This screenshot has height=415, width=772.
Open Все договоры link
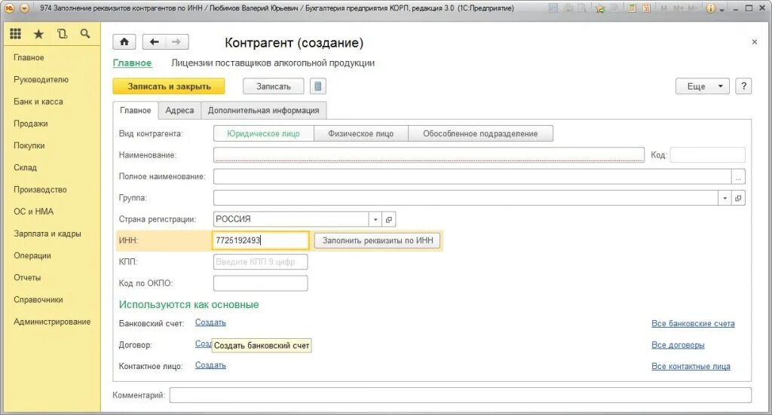[678, 345]
